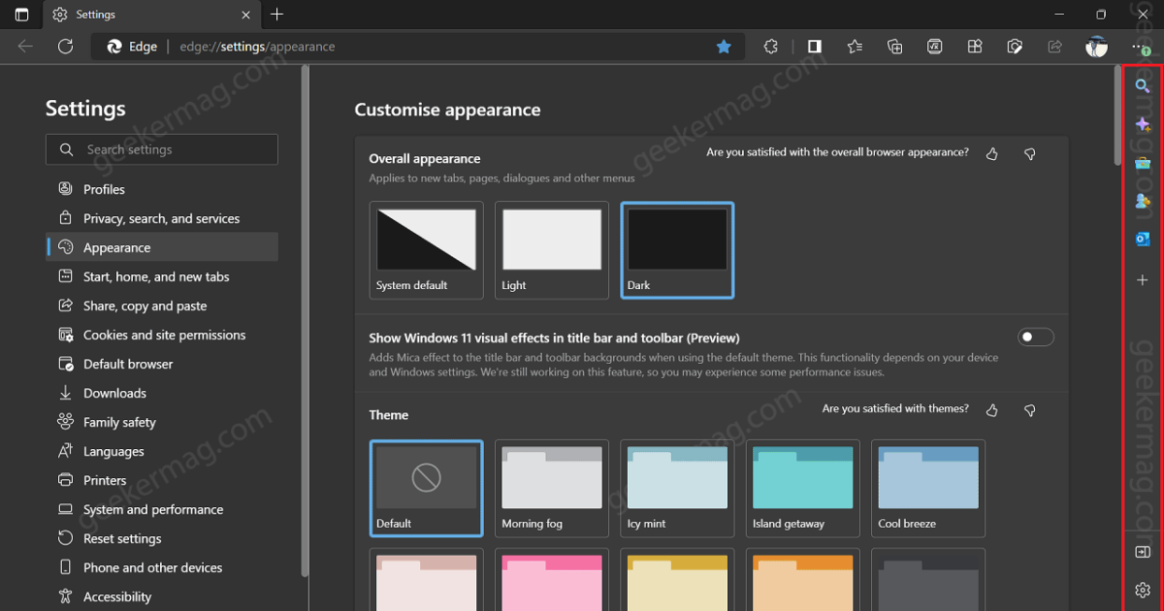
Task: Switch to the Downloads settings section
Action: coord(114,393)
